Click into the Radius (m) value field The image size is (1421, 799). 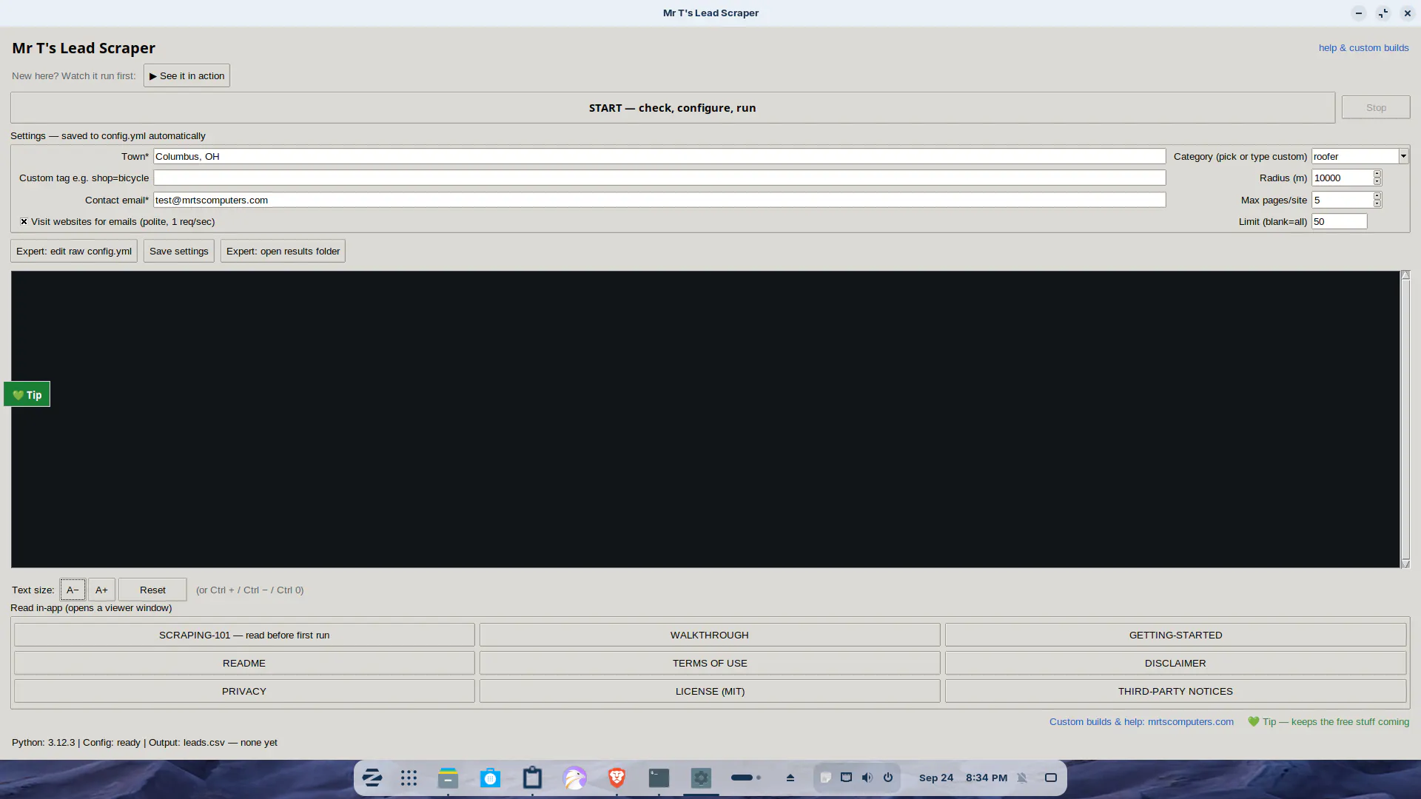click(1343, 178)
